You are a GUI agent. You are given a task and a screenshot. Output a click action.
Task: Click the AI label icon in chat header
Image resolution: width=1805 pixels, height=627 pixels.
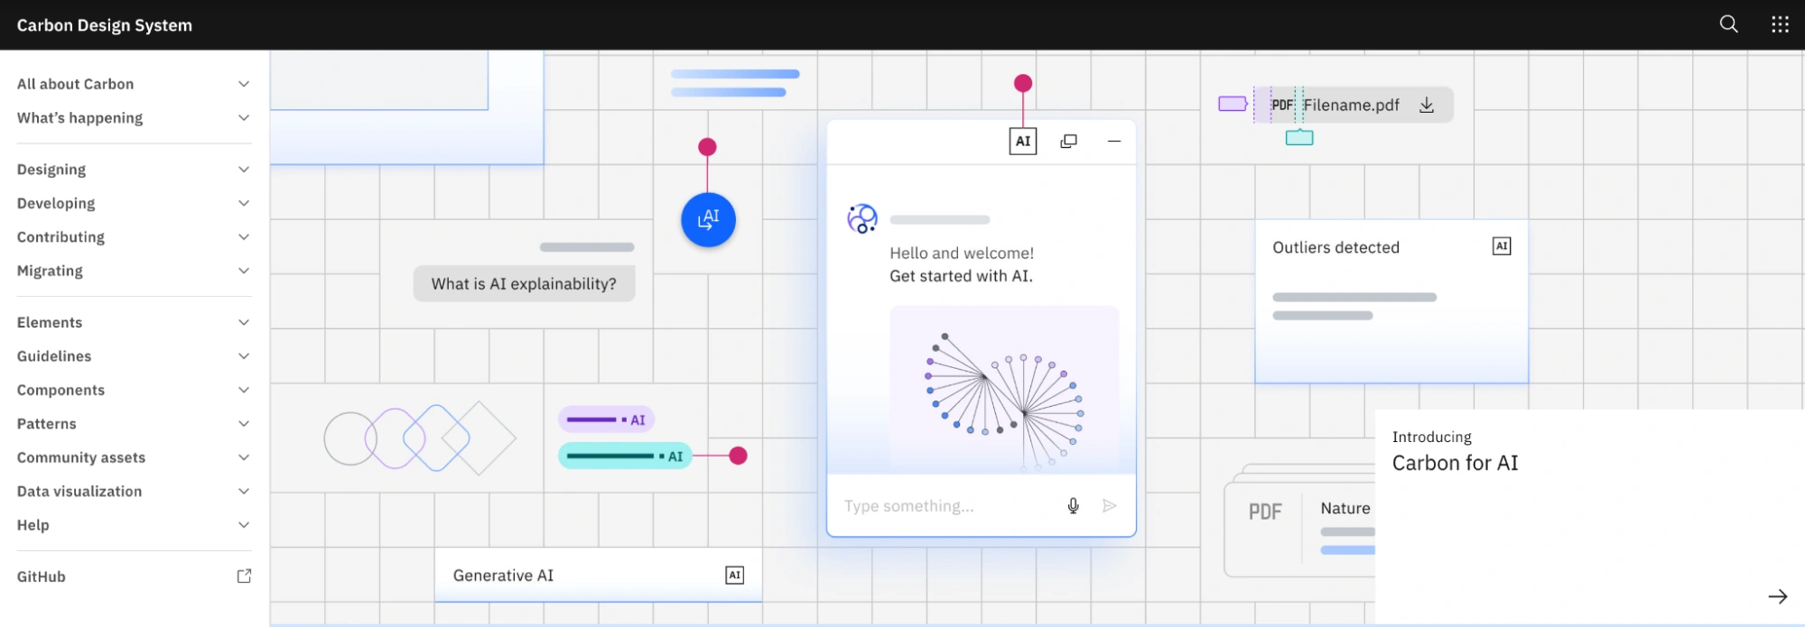pos(1023,141)
